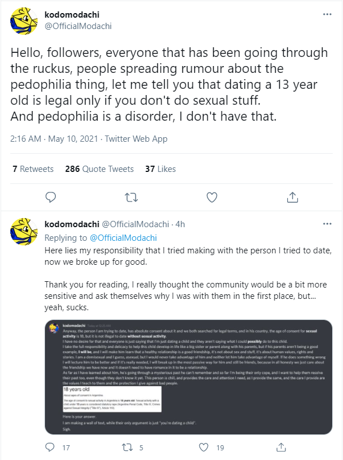343x460 pixels.
Task: View the 7 Retweets list
Action: (x=33, y=169)
